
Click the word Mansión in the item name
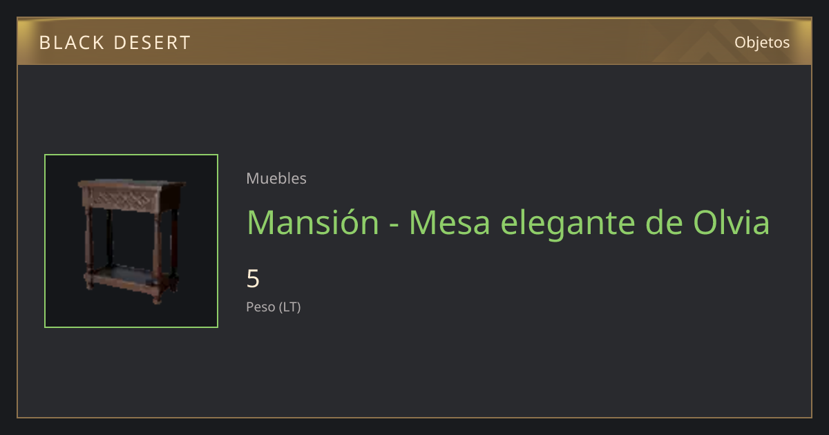[313, 222]
